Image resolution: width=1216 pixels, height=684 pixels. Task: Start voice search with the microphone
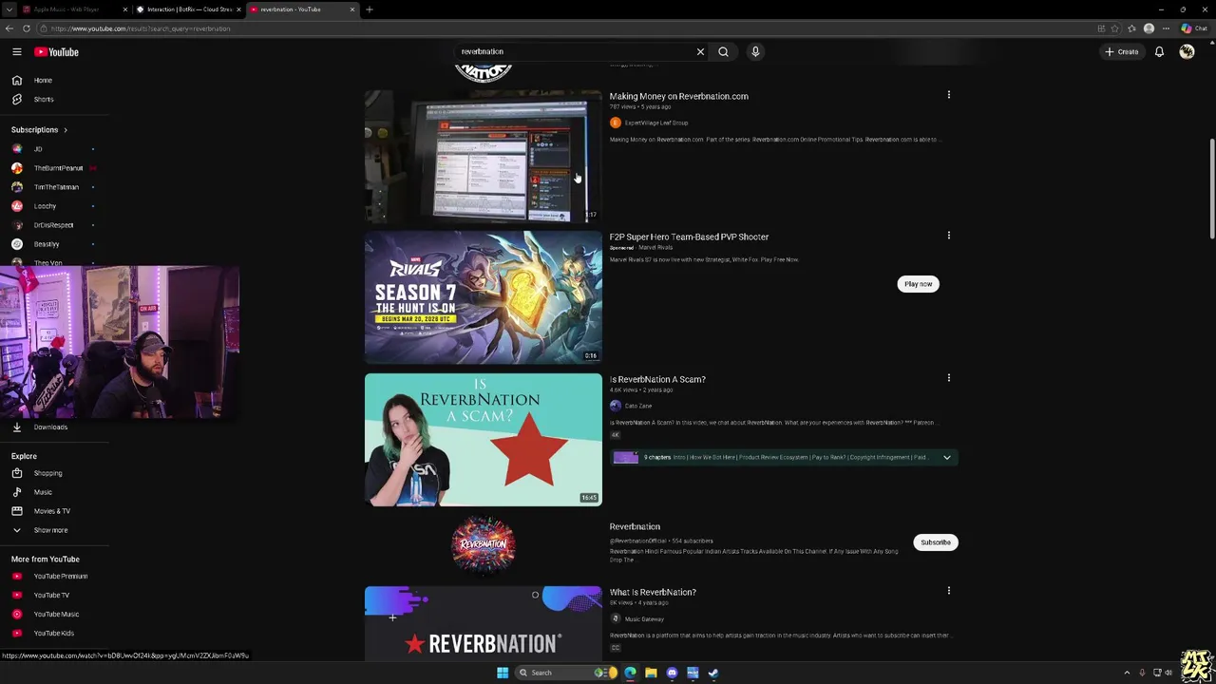point(755,52)
